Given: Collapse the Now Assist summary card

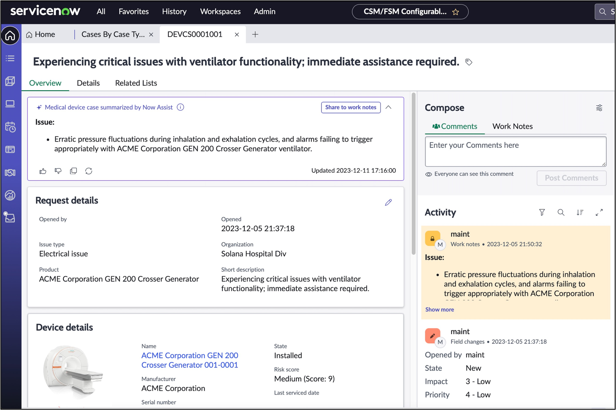Looking at the screenshot, I should click(389, 107).
